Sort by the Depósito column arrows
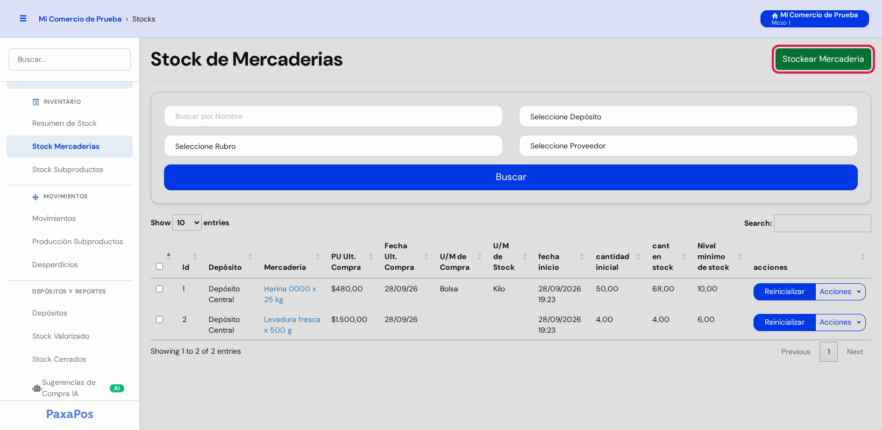 (250, 256)
